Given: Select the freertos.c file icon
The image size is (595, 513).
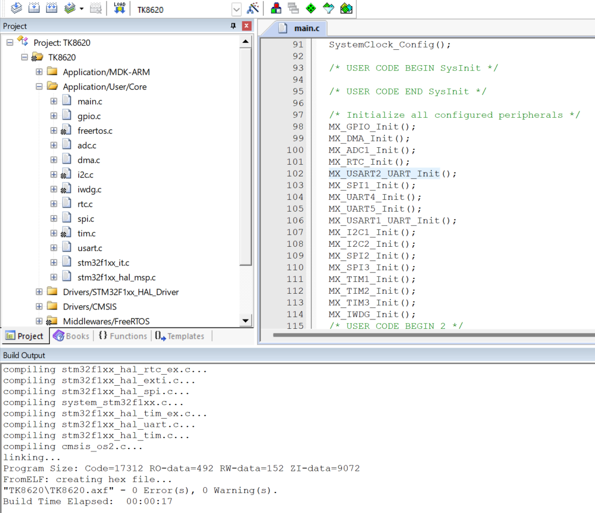Looking at the screenshot, I should click(x=66, y=130).
